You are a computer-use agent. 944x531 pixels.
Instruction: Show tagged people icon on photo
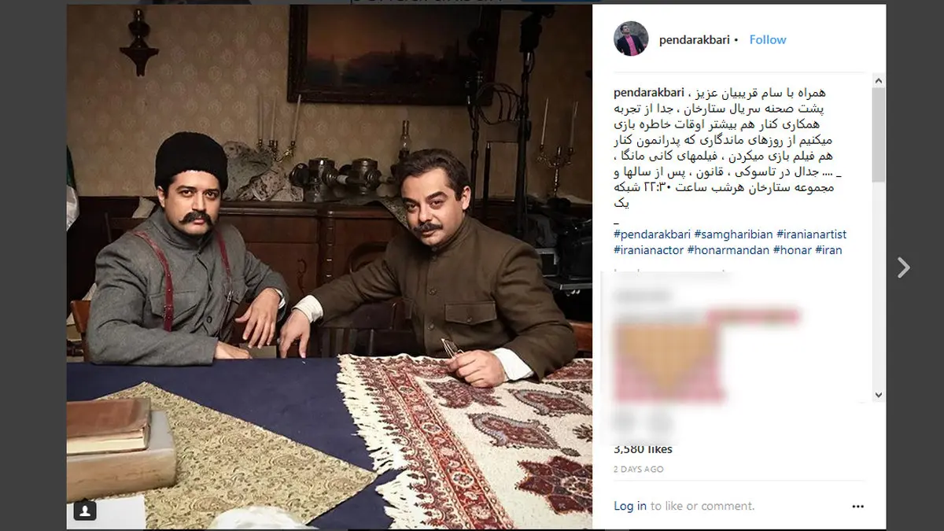coord(85,511)
